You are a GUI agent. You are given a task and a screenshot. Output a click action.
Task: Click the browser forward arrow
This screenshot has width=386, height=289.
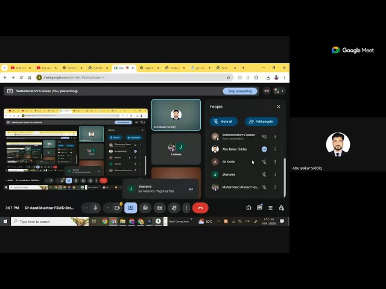pos(13,78)
